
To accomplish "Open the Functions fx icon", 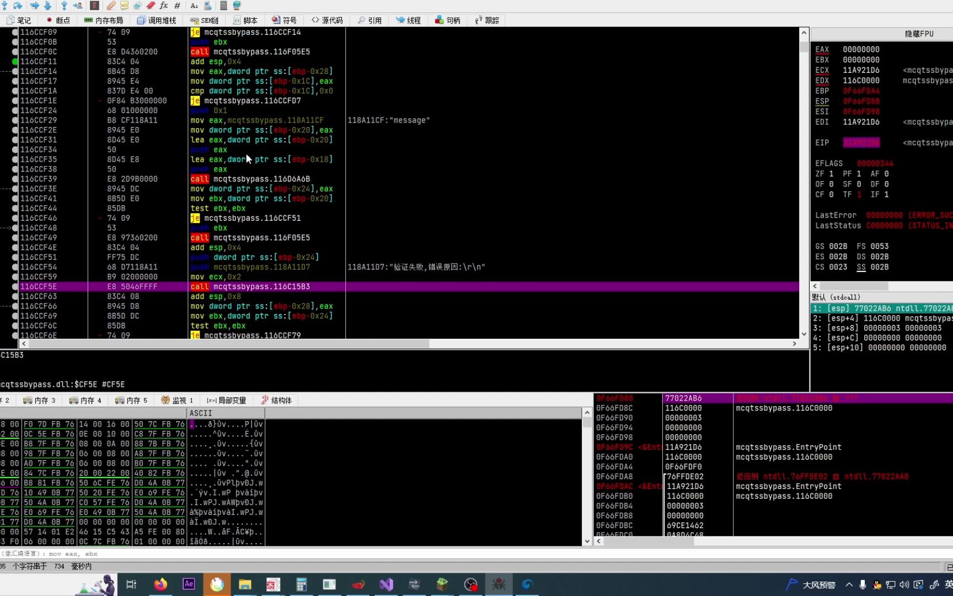I will (164, 6).
